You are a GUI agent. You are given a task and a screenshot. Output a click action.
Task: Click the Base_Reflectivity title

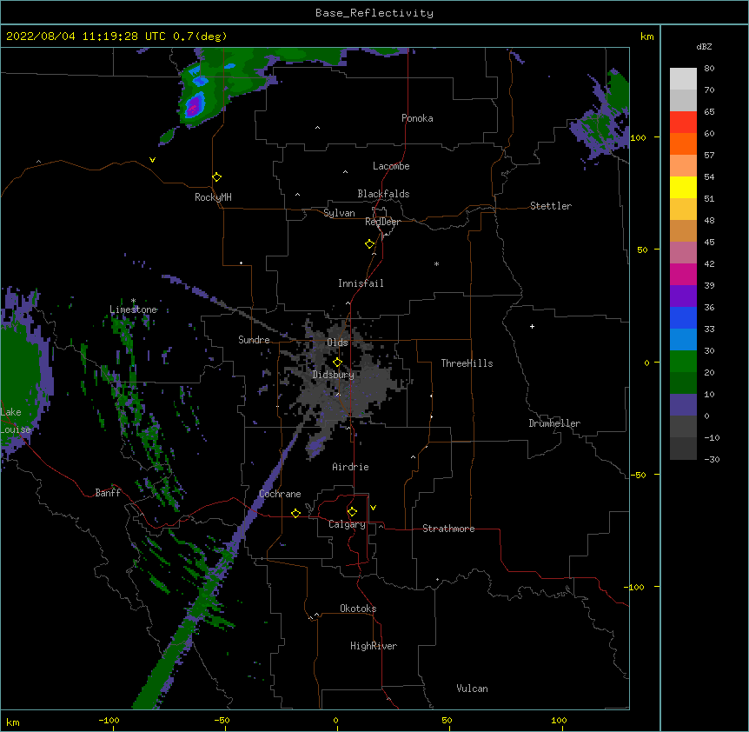[374, 13]
